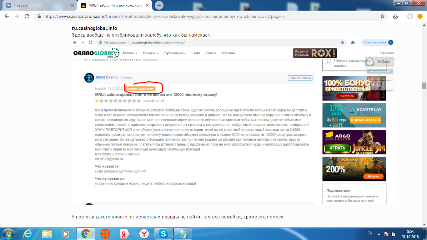This screenshot has height=240, width=427.
Task: Open Action Center flag tray icon
Action: [387, 234]
